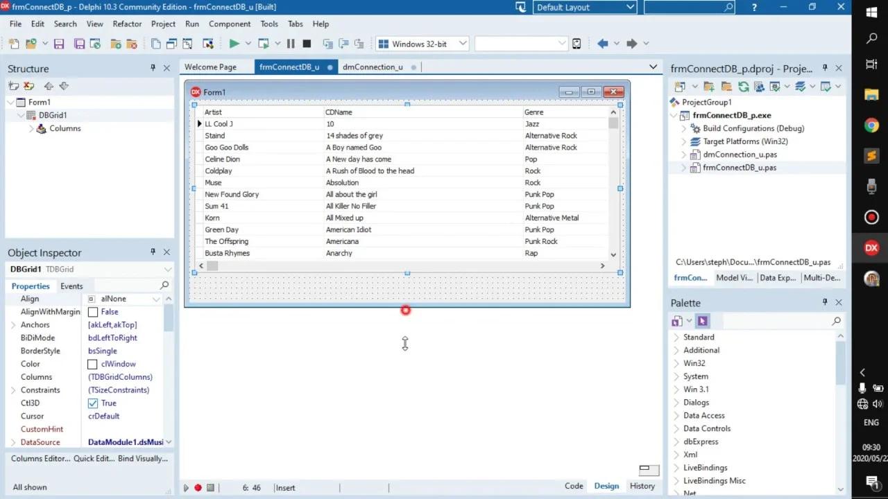Viewport: 888px width, 499px height.
Task: Click the red record macro button
Action: coord(198,487)
